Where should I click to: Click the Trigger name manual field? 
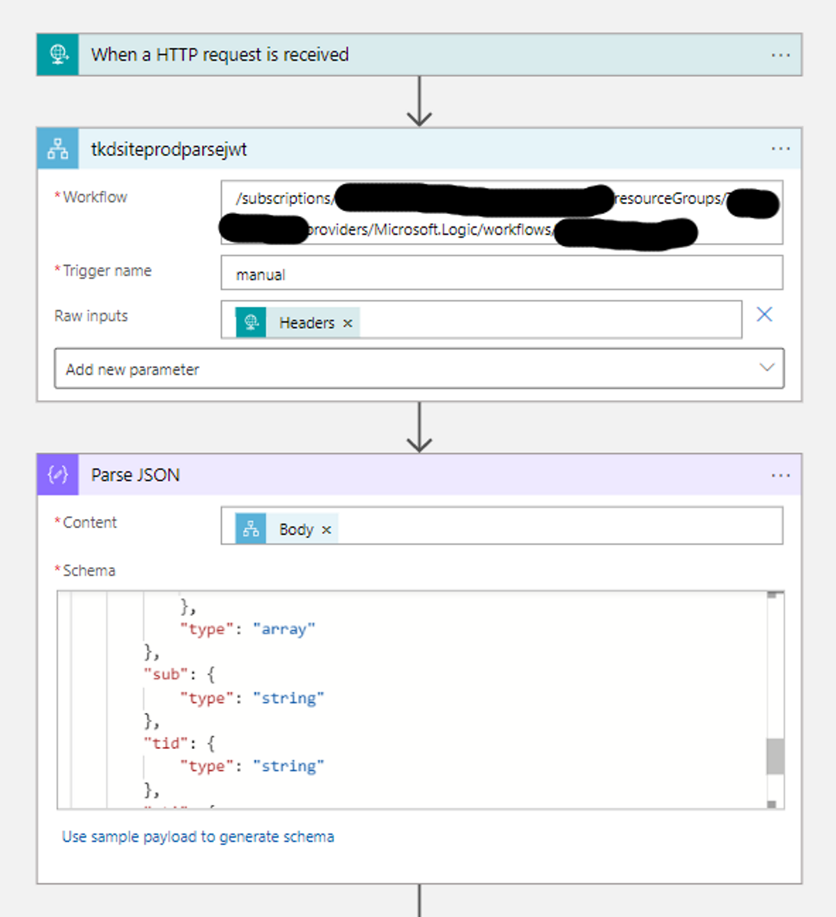pos(503,273)
